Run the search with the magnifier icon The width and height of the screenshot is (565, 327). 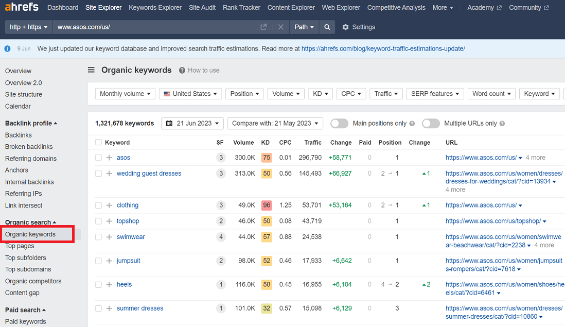(x=327, y=27)
